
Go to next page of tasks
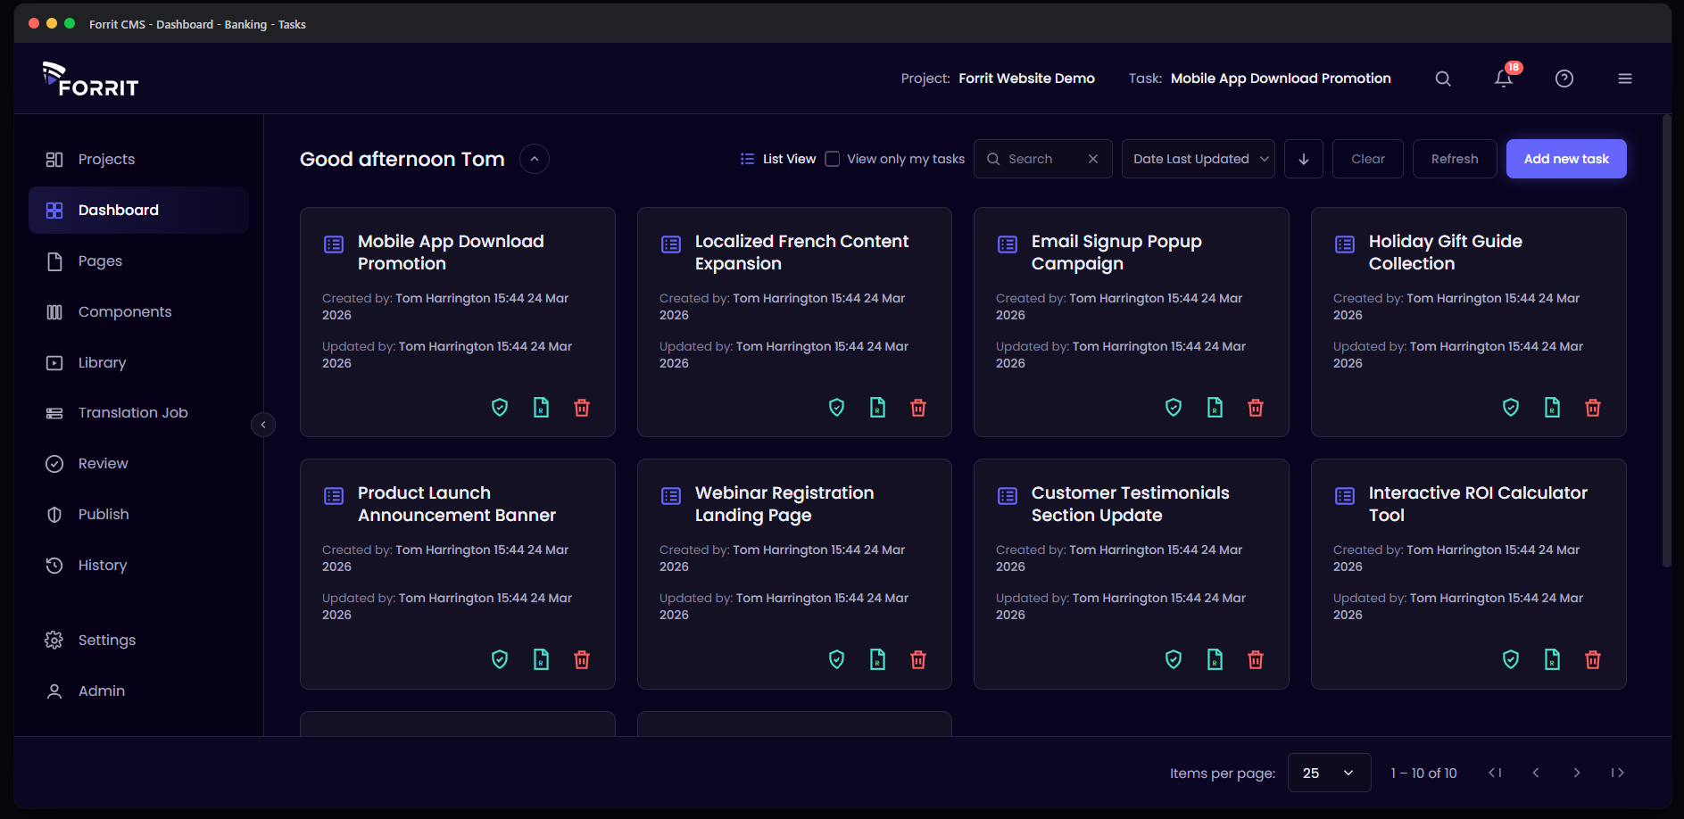coord(1577,773)
